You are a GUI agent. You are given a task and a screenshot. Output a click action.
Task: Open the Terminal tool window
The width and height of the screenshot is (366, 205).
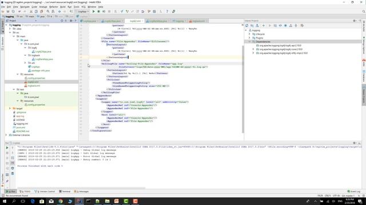65,191
